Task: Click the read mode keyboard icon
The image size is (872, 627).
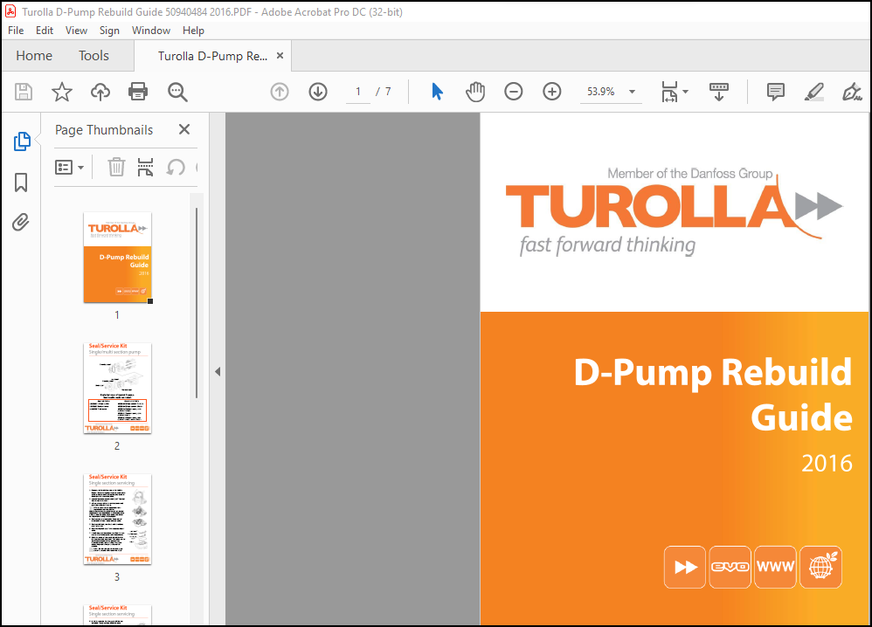Action: [x=718, y=92]
